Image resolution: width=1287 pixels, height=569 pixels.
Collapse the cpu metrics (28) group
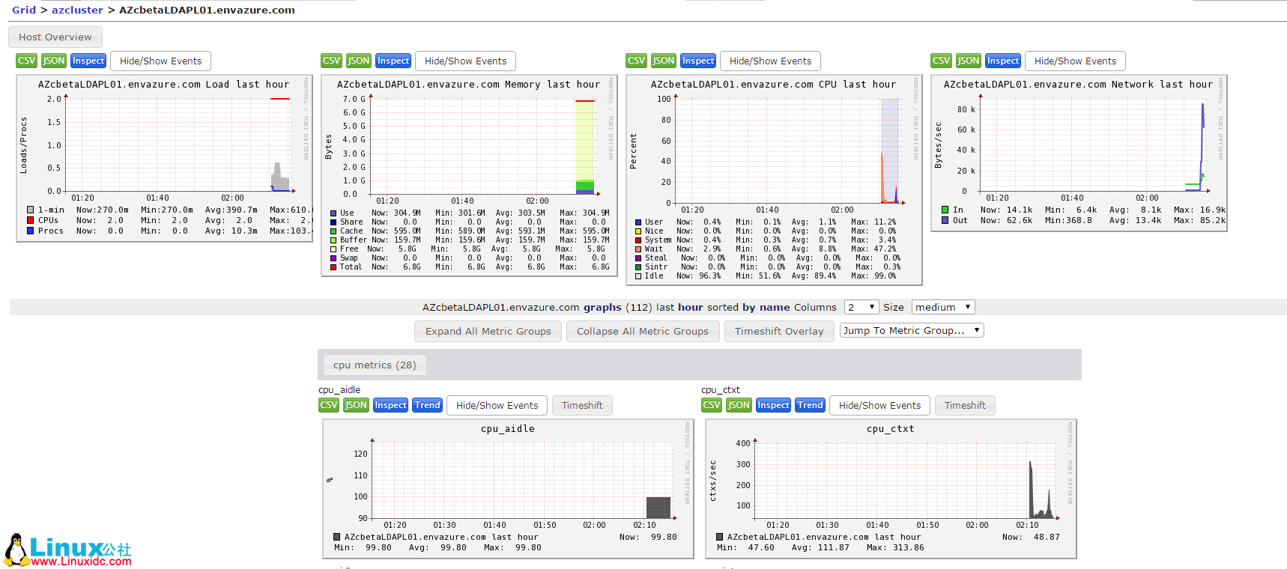(375, 365)
